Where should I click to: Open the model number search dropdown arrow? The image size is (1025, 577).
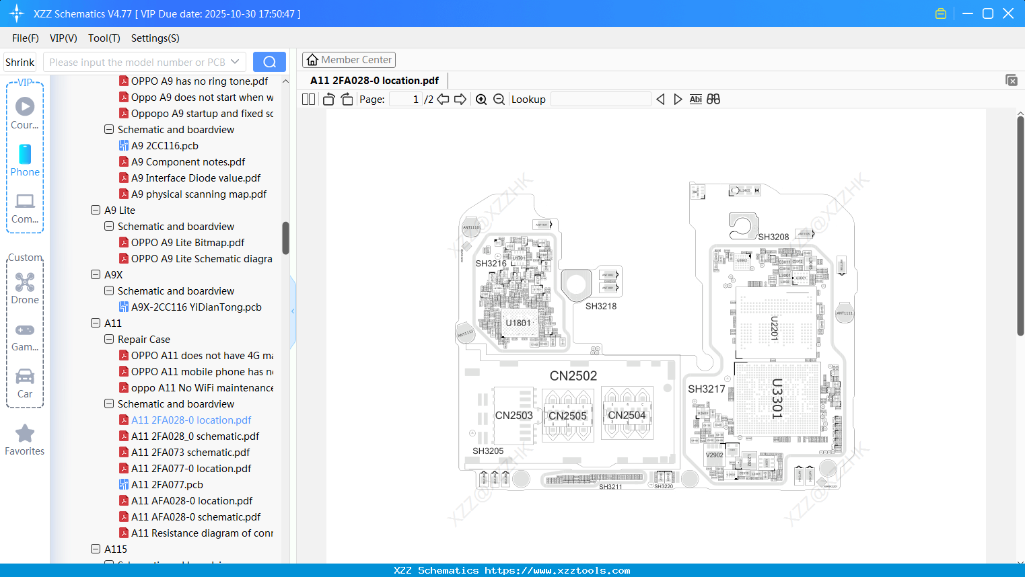point(236,61)
